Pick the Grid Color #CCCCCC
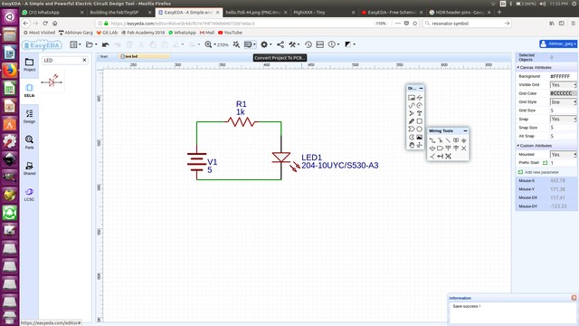579x326 pixels. click(x=563, y=93)
